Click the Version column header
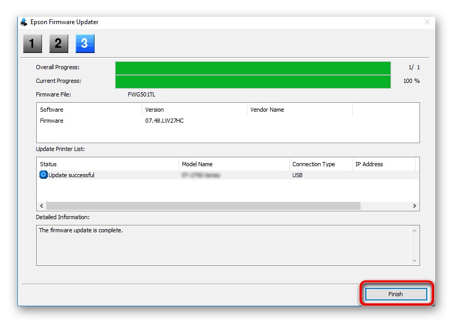Image resolution: width=452 pixels, height=323 pixels. [x=194, y=110]
